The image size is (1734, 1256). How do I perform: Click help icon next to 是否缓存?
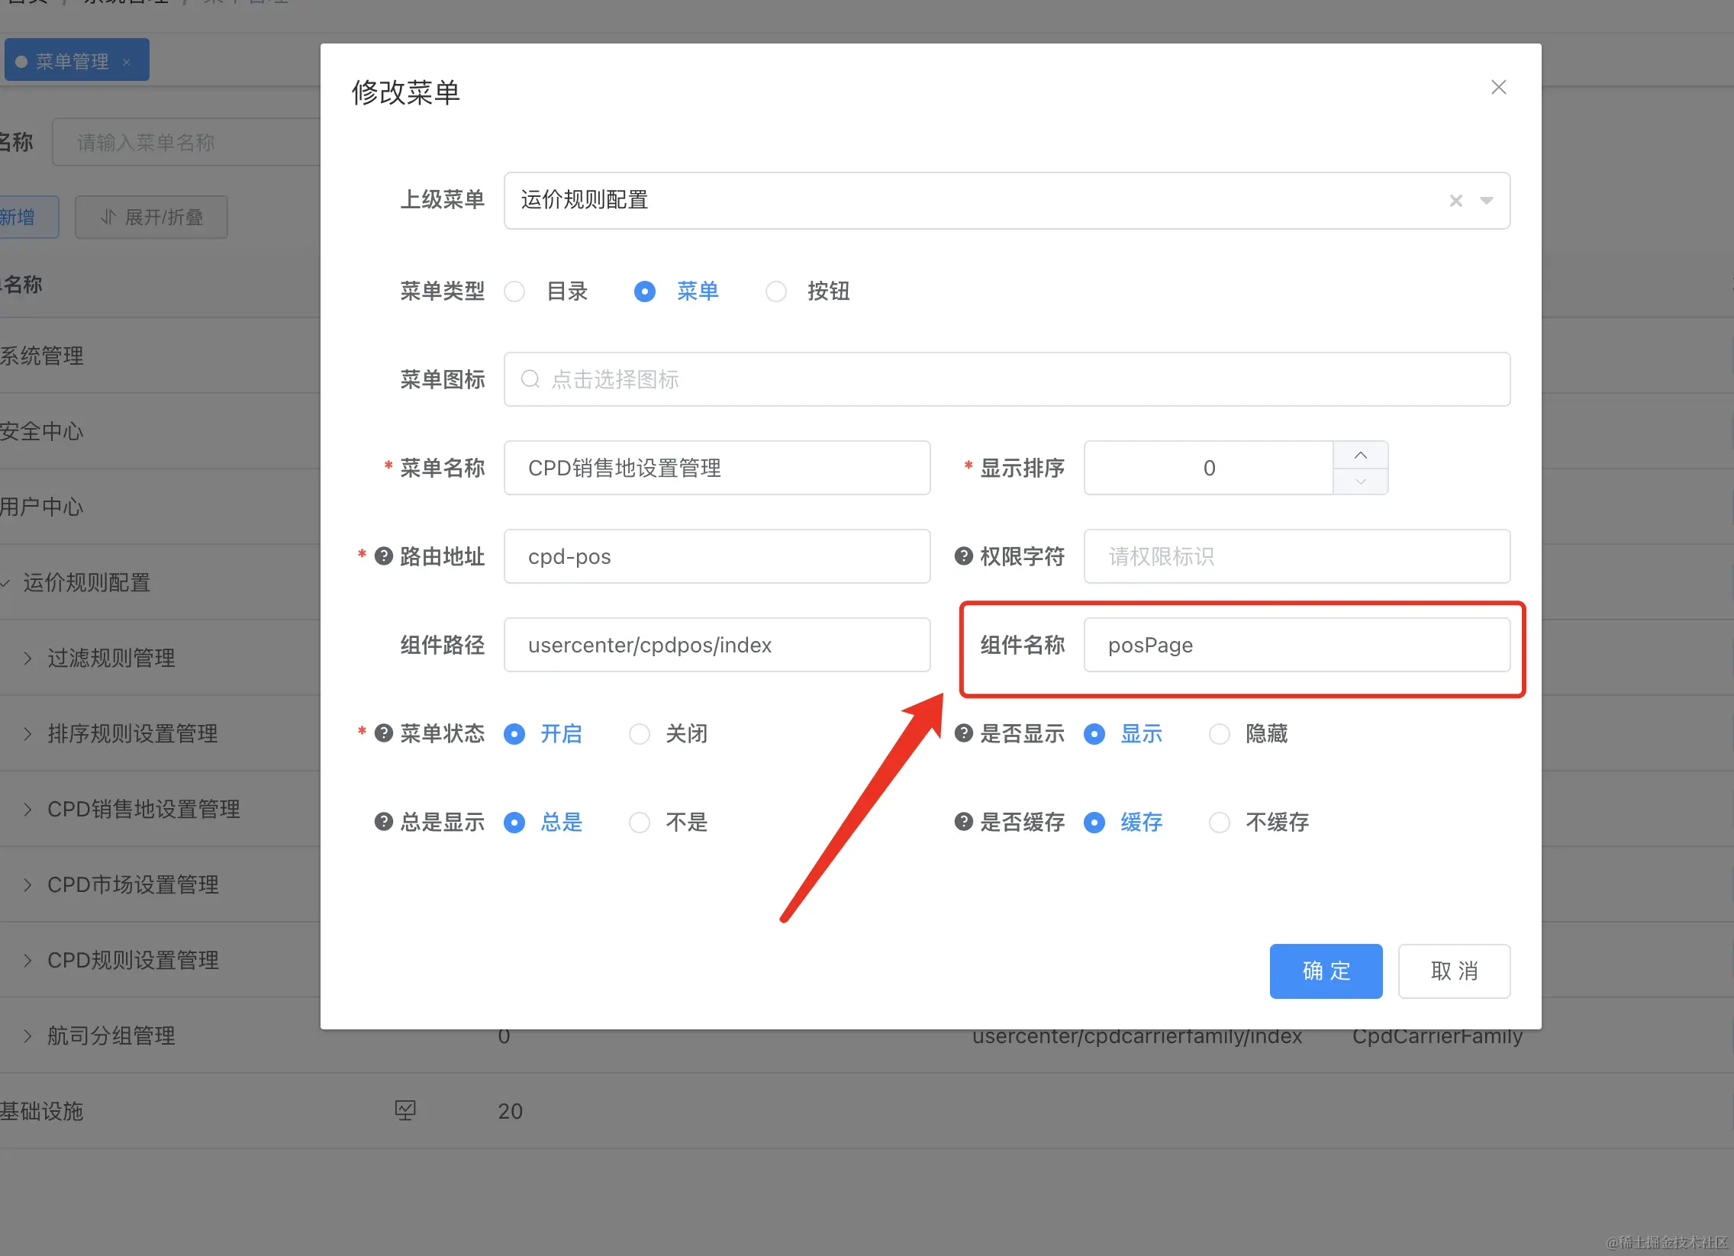click(x=963, y=822)
